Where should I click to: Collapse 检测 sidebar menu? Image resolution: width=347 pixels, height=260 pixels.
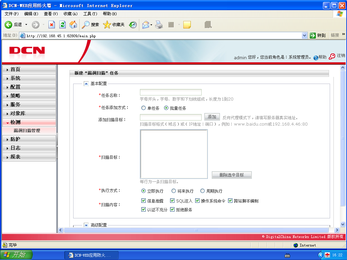29,122
